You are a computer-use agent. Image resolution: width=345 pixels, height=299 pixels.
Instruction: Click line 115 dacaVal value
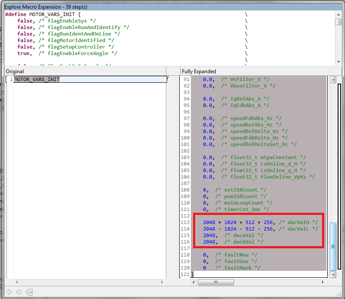coord(233,235)
